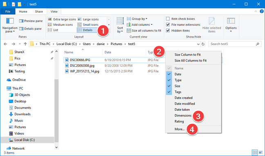Switch to List layout

[53, 30]
